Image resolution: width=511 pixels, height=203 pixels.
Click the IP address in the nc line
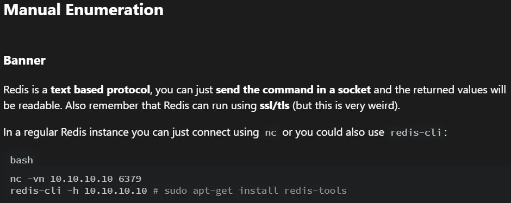pos(82,179)
